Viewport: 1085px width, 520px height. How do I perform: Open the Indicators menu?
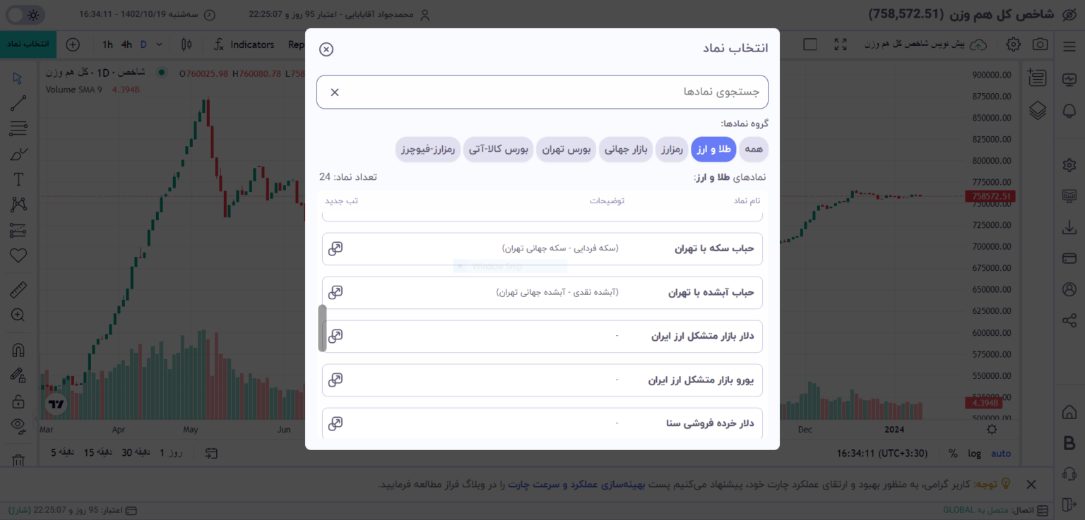click(x=244, y=44)
